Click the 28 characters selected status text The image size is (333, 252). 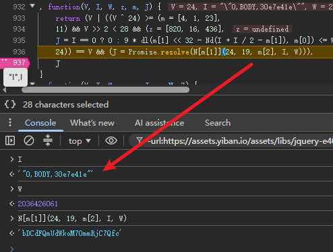point(65,105)
